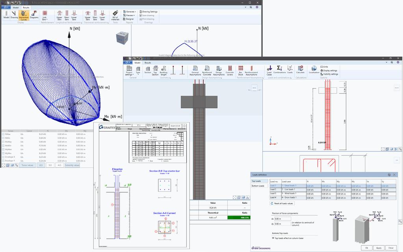The width and height of the screenshot is (403, 252).
Task: Switch to Results tab in front window
Action: (x=148, y=63)
